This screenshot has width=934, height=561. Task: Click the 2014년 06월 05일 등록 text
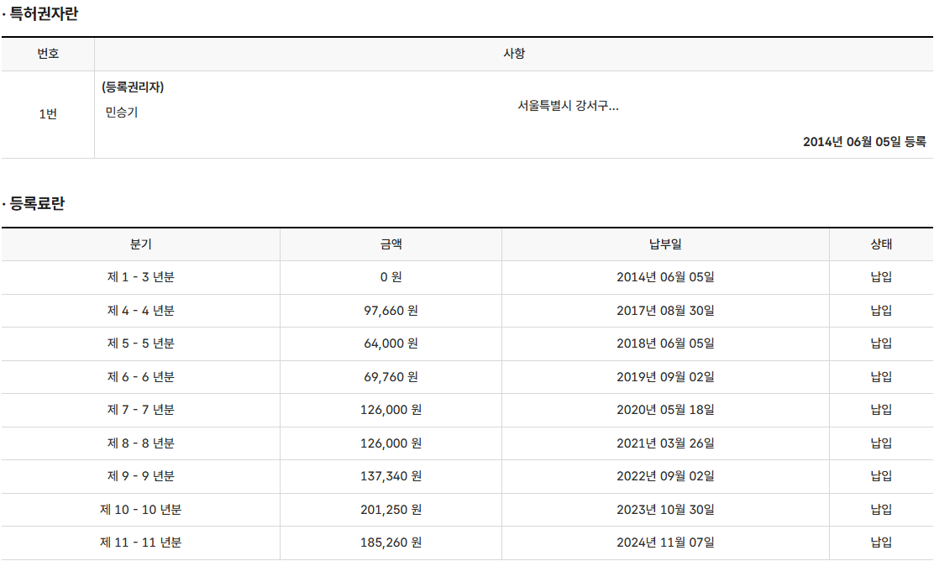click(x=863, y=142)
